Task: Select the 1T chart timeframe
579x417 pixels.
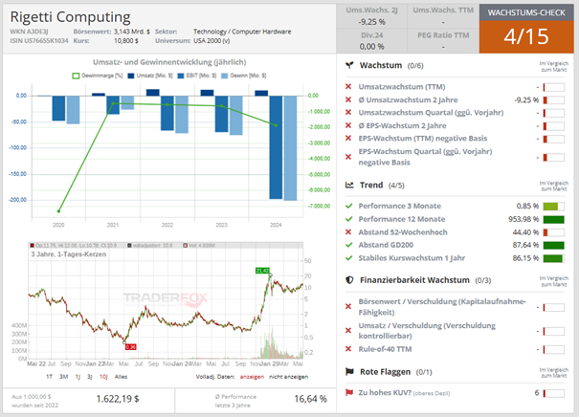Action: [x=49, y=377]
